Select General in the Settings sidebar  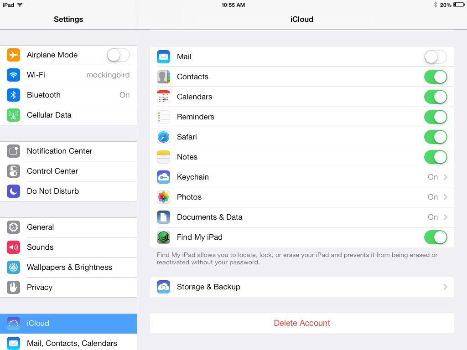tap(40, 227)
